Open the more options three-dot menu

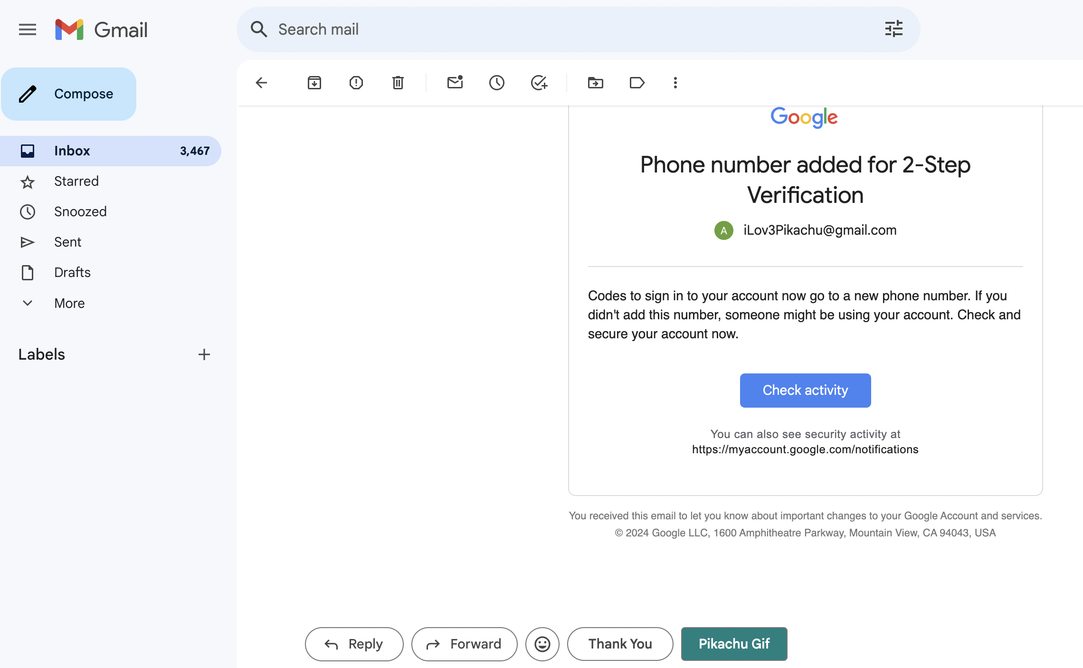tap(675, 83)
